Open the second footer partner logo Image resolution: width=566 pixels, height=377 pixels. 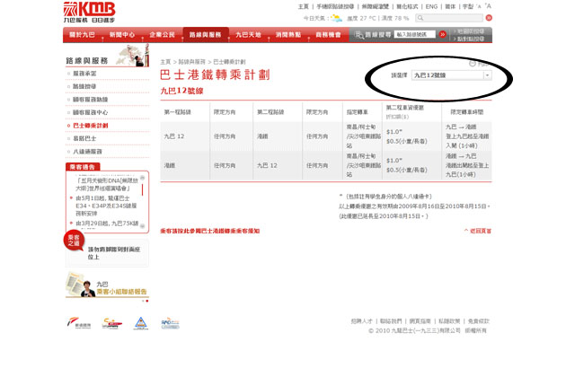(112, 323)
